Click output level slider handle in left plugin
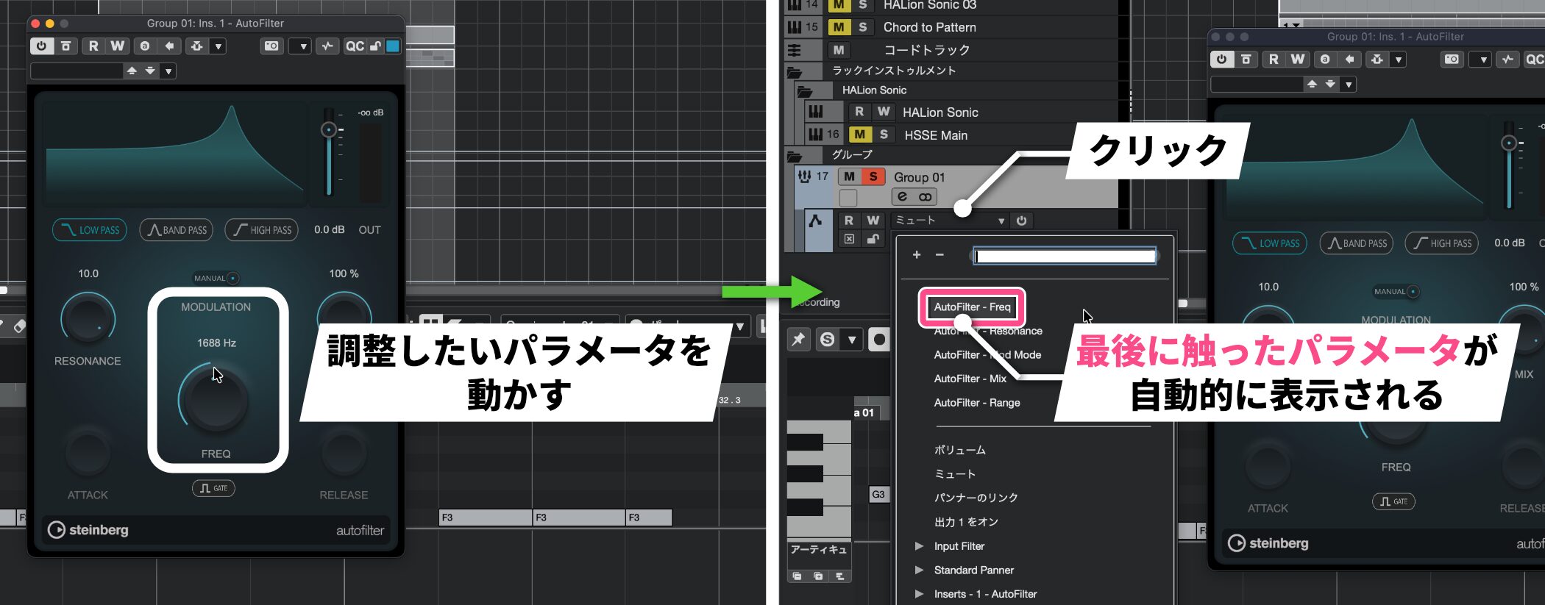Screen dimensions: 1545x605 (329, 130)
